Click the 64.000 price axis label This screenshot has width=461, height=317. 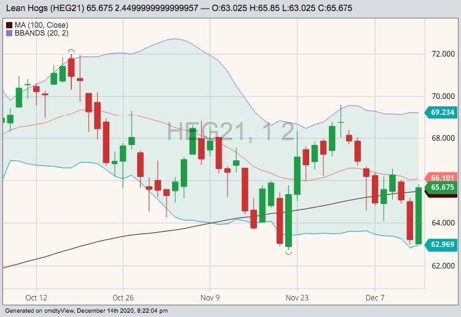[x=443, y=223]
